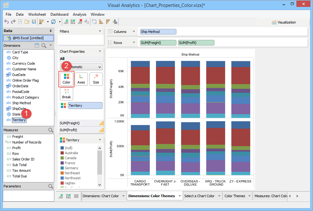
Task: Click the SUM(Profit) pill in Rows
Action: tap(196, 43)
